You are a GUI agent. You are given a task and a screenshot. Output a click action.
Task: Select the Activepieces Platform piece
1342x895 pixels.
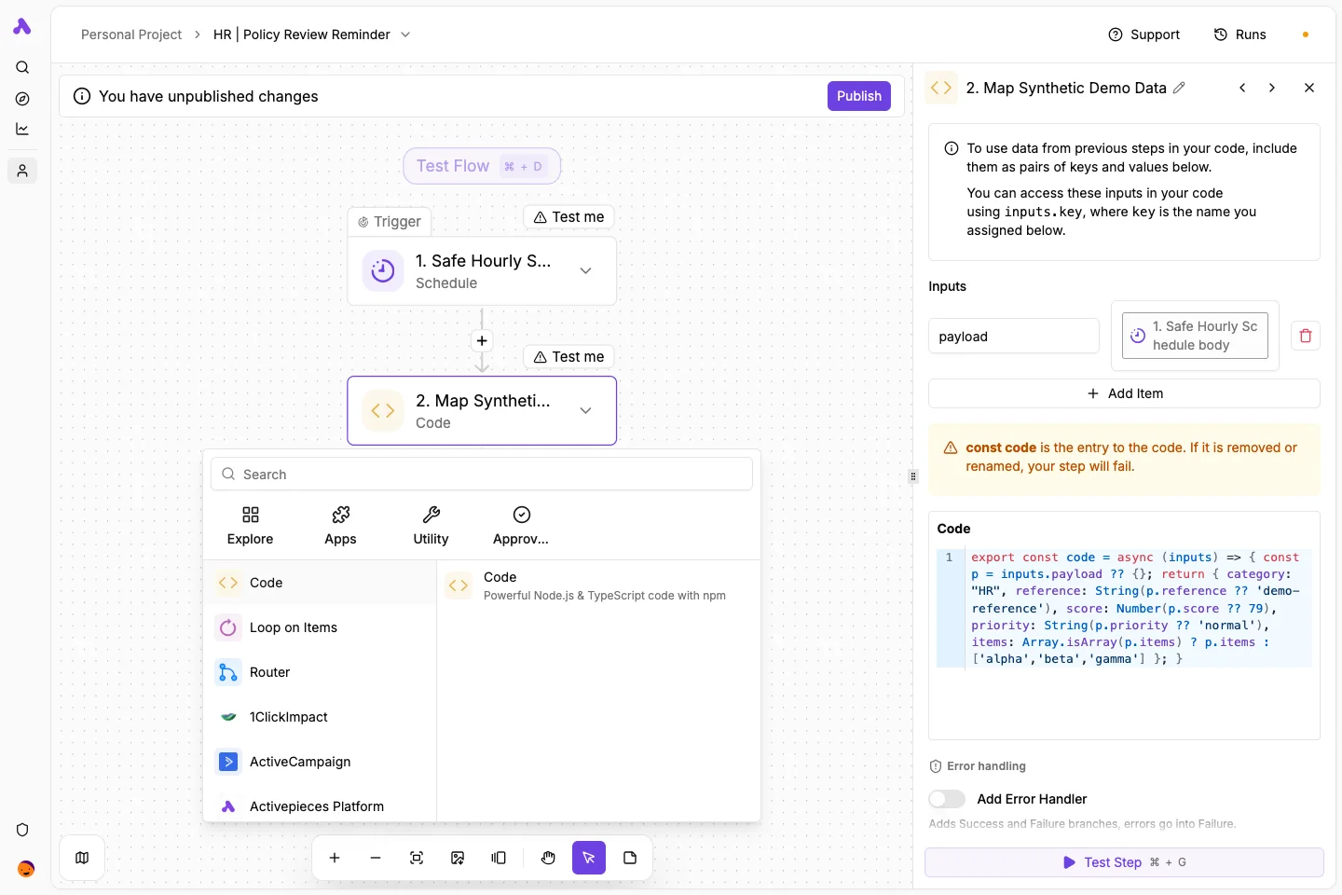point(320,806)
